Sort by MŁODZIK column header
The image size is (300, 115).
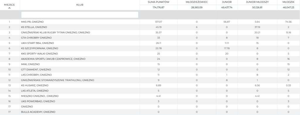coord(288,2)
